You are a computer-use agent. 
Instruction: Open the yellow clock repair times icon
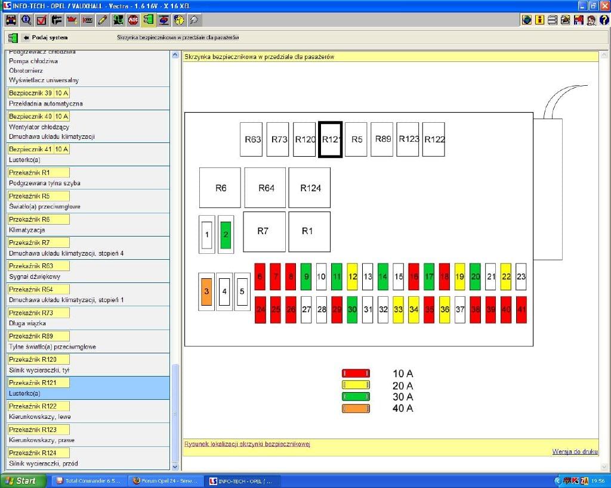pyautogui.click(x=179, y=20)
